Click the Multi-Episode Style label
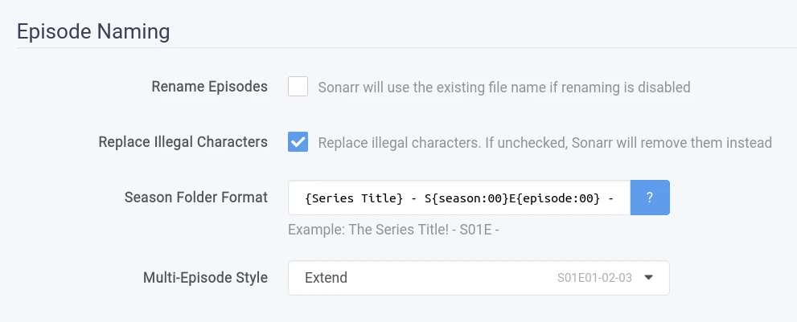The width and height of the screenshot is (797, 322). click(205, 278)
